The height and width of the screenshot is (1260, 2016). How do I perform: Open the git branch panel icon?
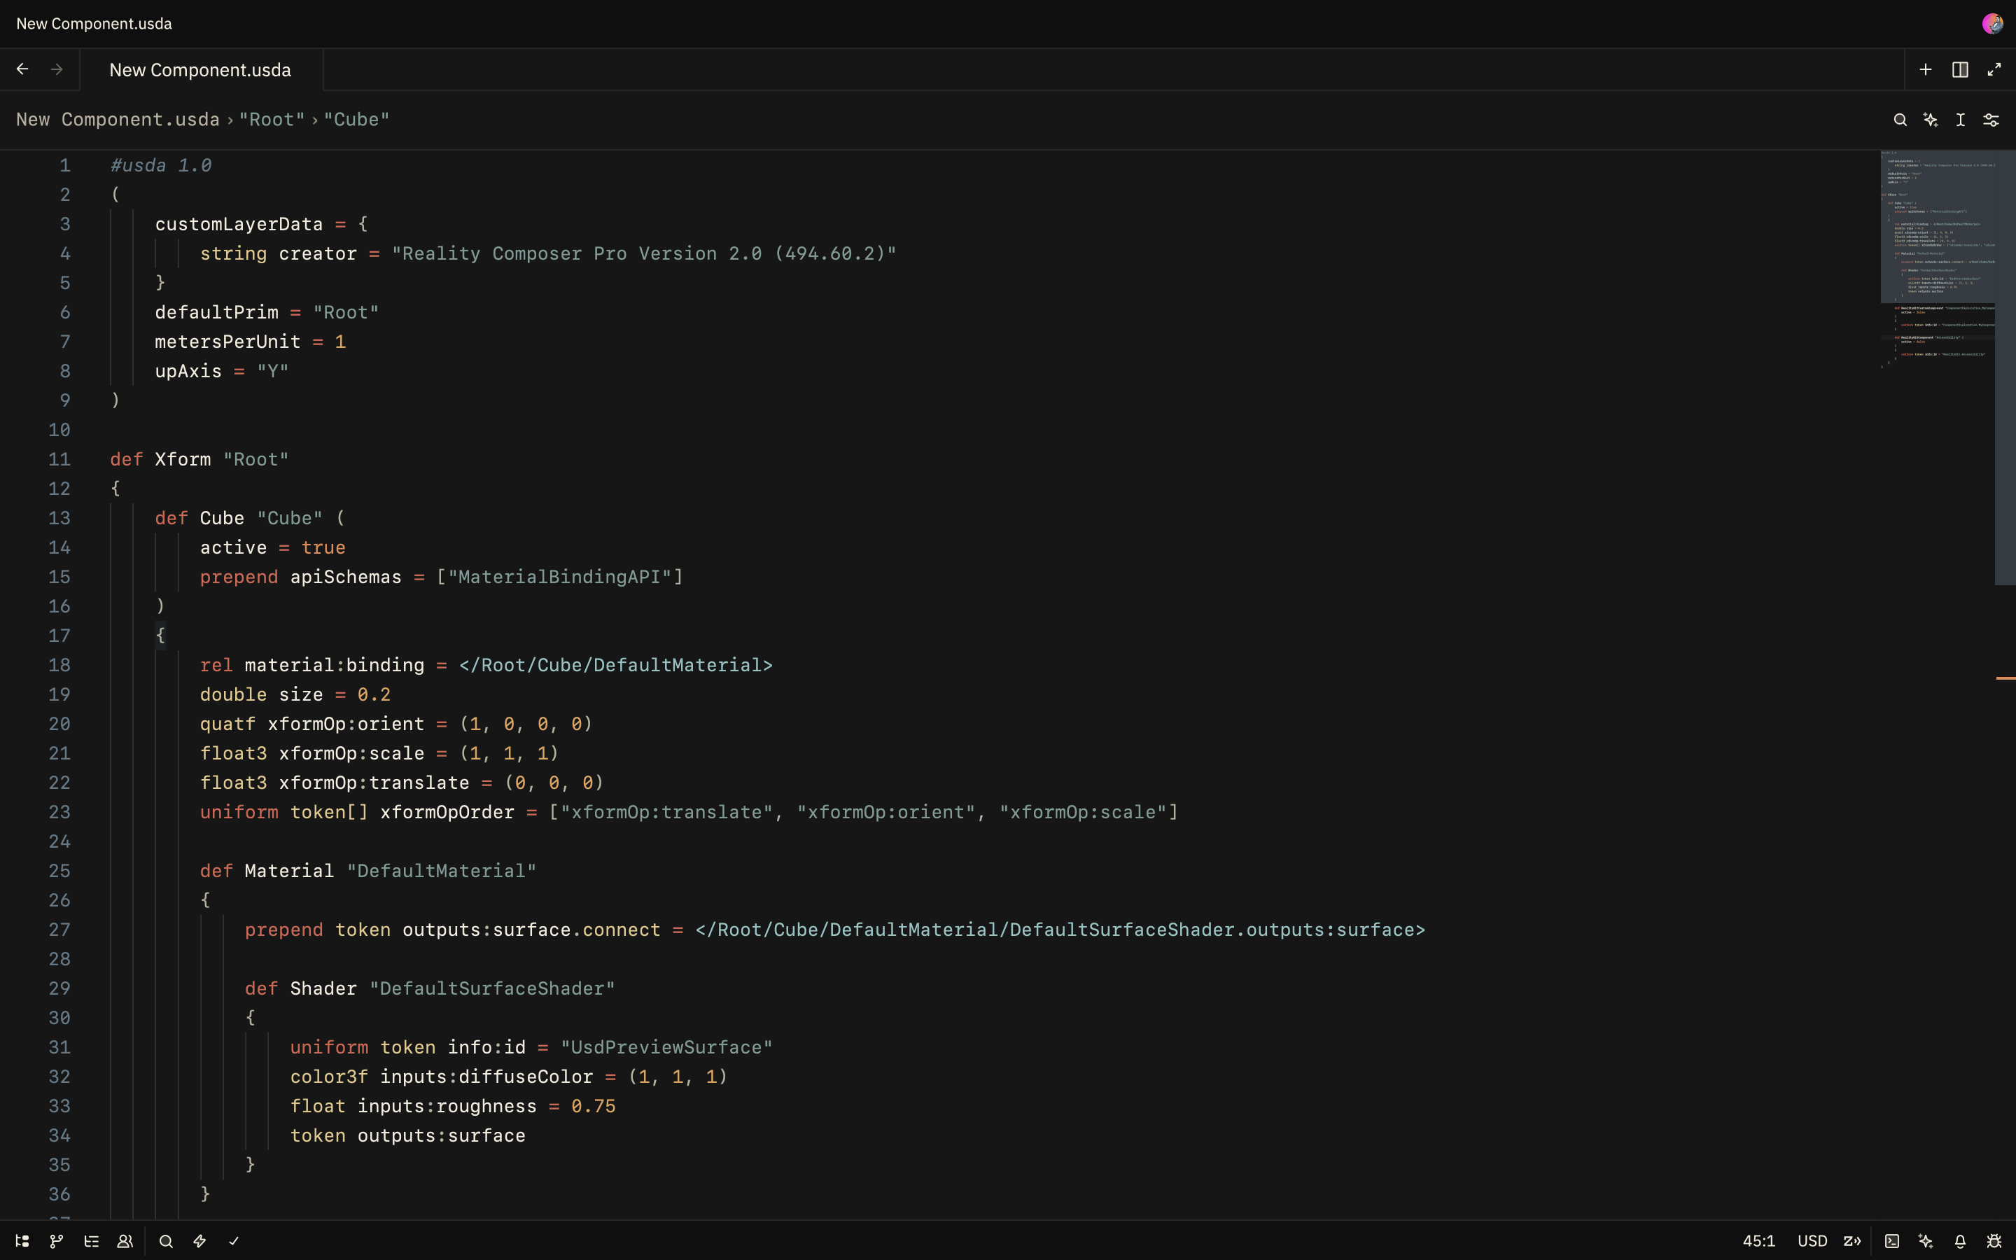click(x=57, y=1241)
